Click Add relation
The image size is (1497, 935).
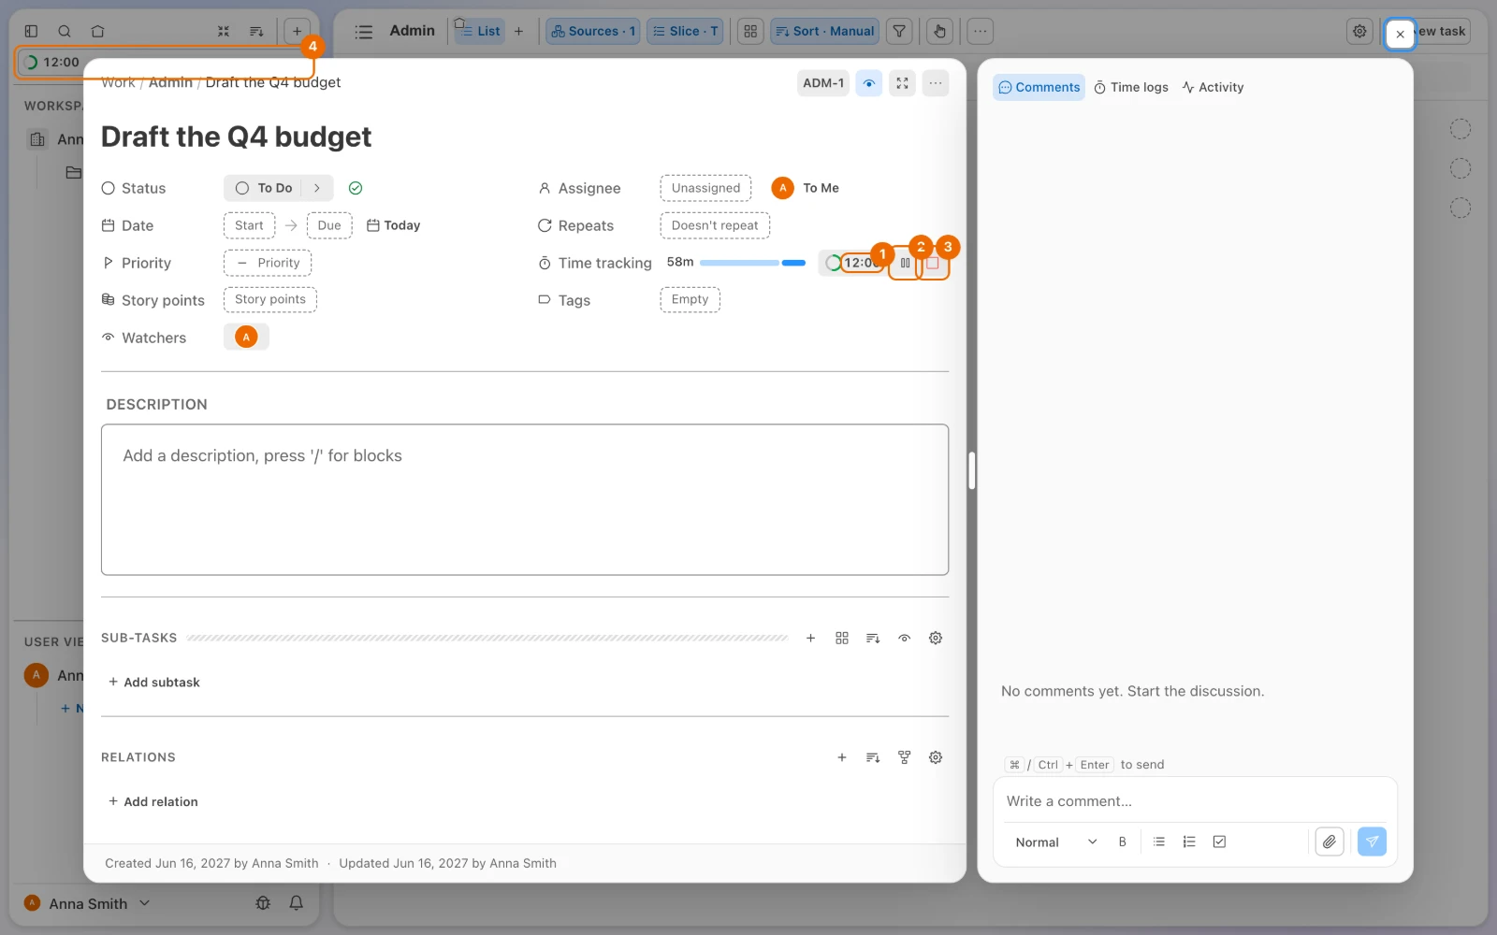pyautogui.click(x=153, y=802)
